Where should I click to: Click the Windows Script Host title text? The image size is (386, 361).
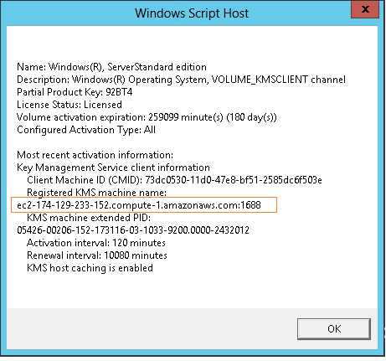click(x=192, y=13)
